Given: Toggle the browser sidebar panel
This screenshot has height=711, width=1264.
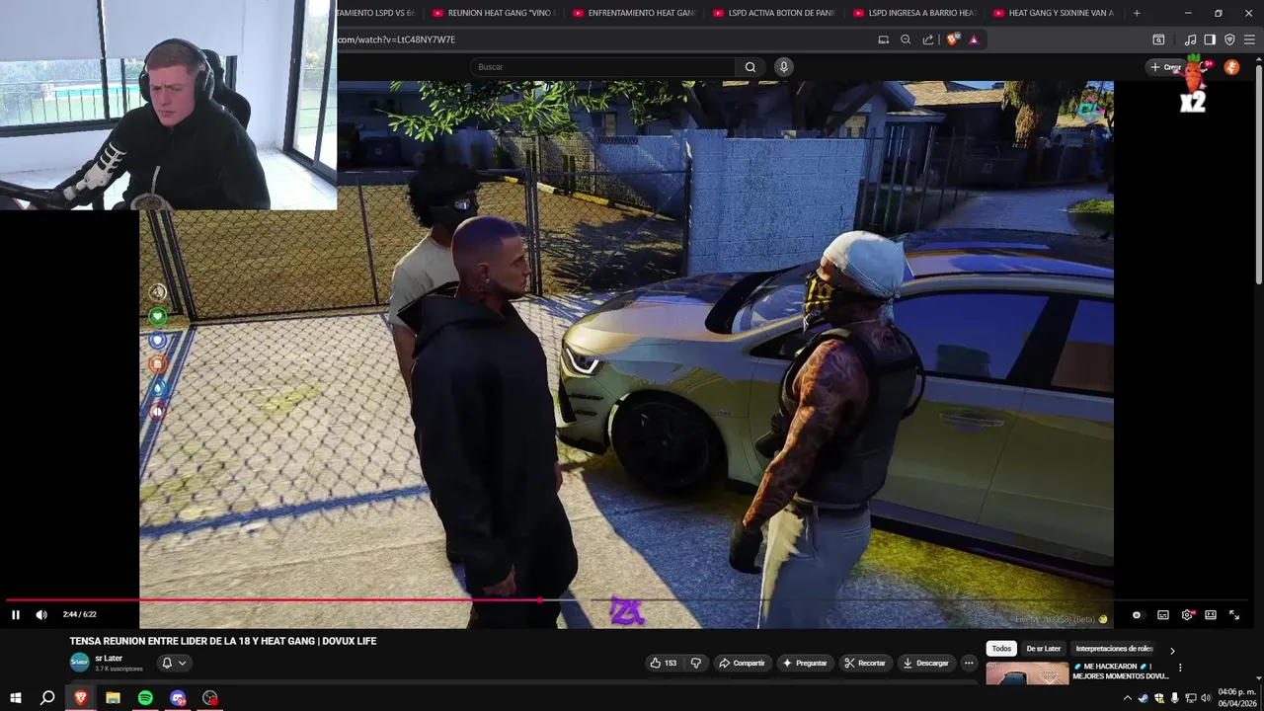Looking at the screenshot, I should point(1210,39).
